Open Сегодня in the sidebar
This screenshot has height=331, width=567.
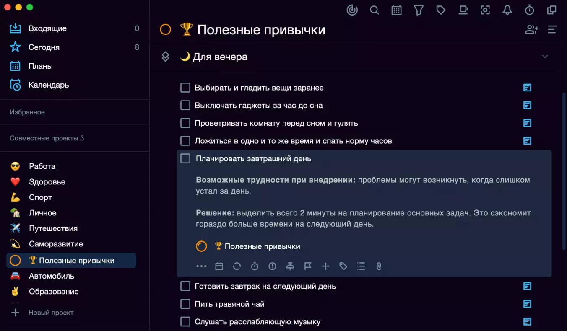coord(75,47)
